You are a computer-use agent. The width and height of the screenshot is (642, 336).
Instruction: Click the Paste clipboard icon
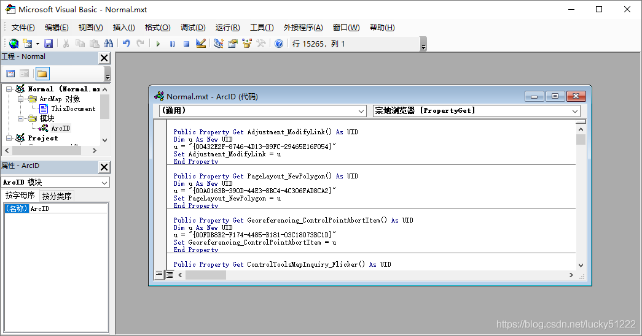(x=95, y=44)
